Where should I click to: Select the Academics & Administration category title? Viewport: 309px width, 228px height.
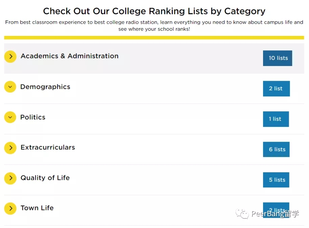(x=70, y=56)
